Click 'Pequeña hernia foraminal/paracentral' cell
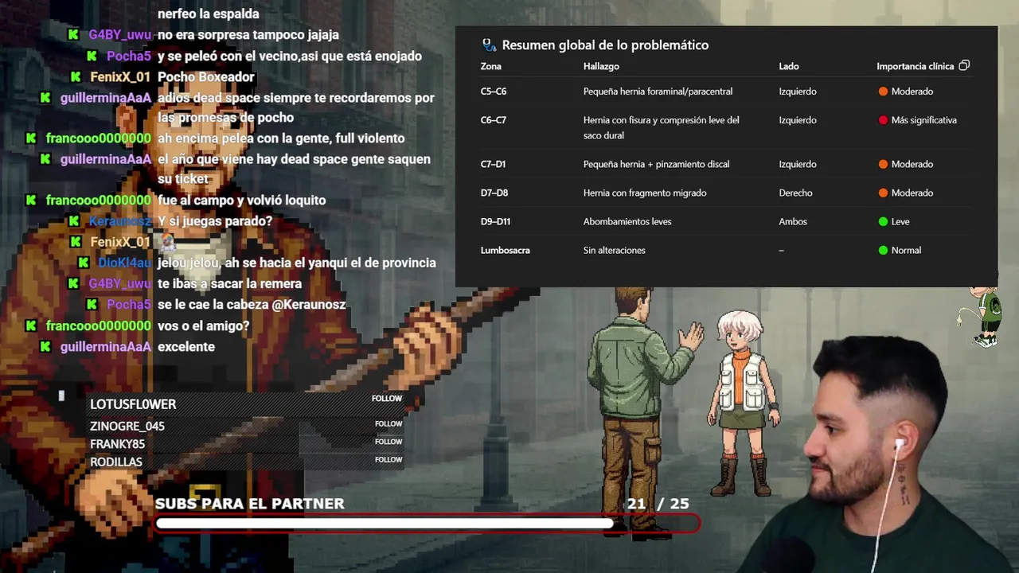The image size is (1019, 573). click(x=658, y=92)
